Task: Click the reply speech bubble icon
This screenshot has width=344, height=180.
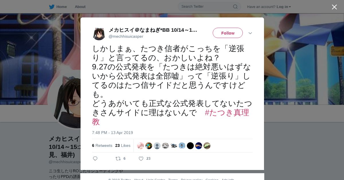Action: pos(95,159)
